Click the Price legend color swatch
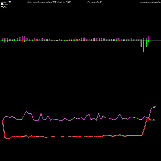Image resolution: width=161 pixels, height=161 pixels. pos(2,7)
